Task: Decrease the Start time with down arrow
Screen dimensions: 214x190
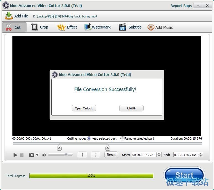Action: click(x=159, y=156)
